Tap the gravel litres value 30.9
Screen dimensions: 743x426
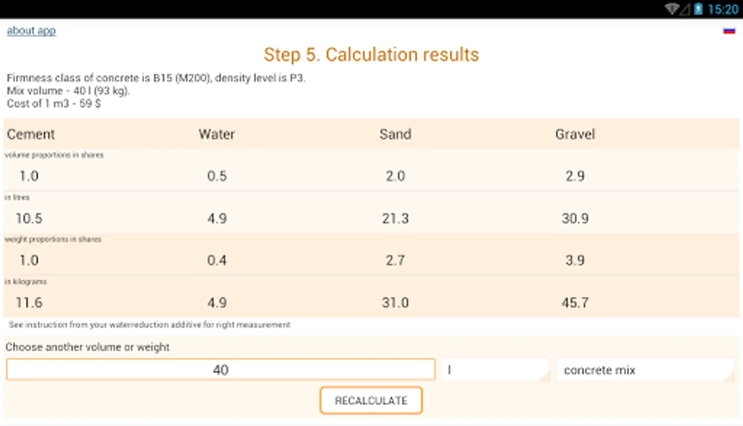point(575,218)
